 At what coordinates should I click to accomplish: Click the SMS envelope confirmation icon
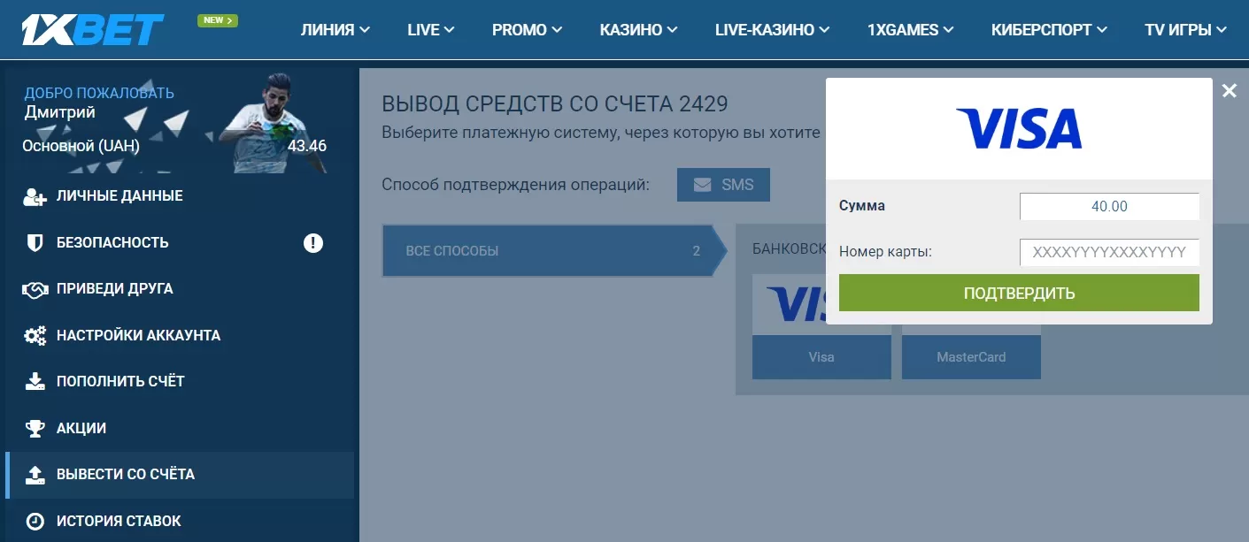click(701, 184)
